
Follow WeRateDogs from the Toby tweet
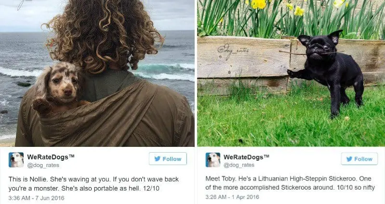359,159
